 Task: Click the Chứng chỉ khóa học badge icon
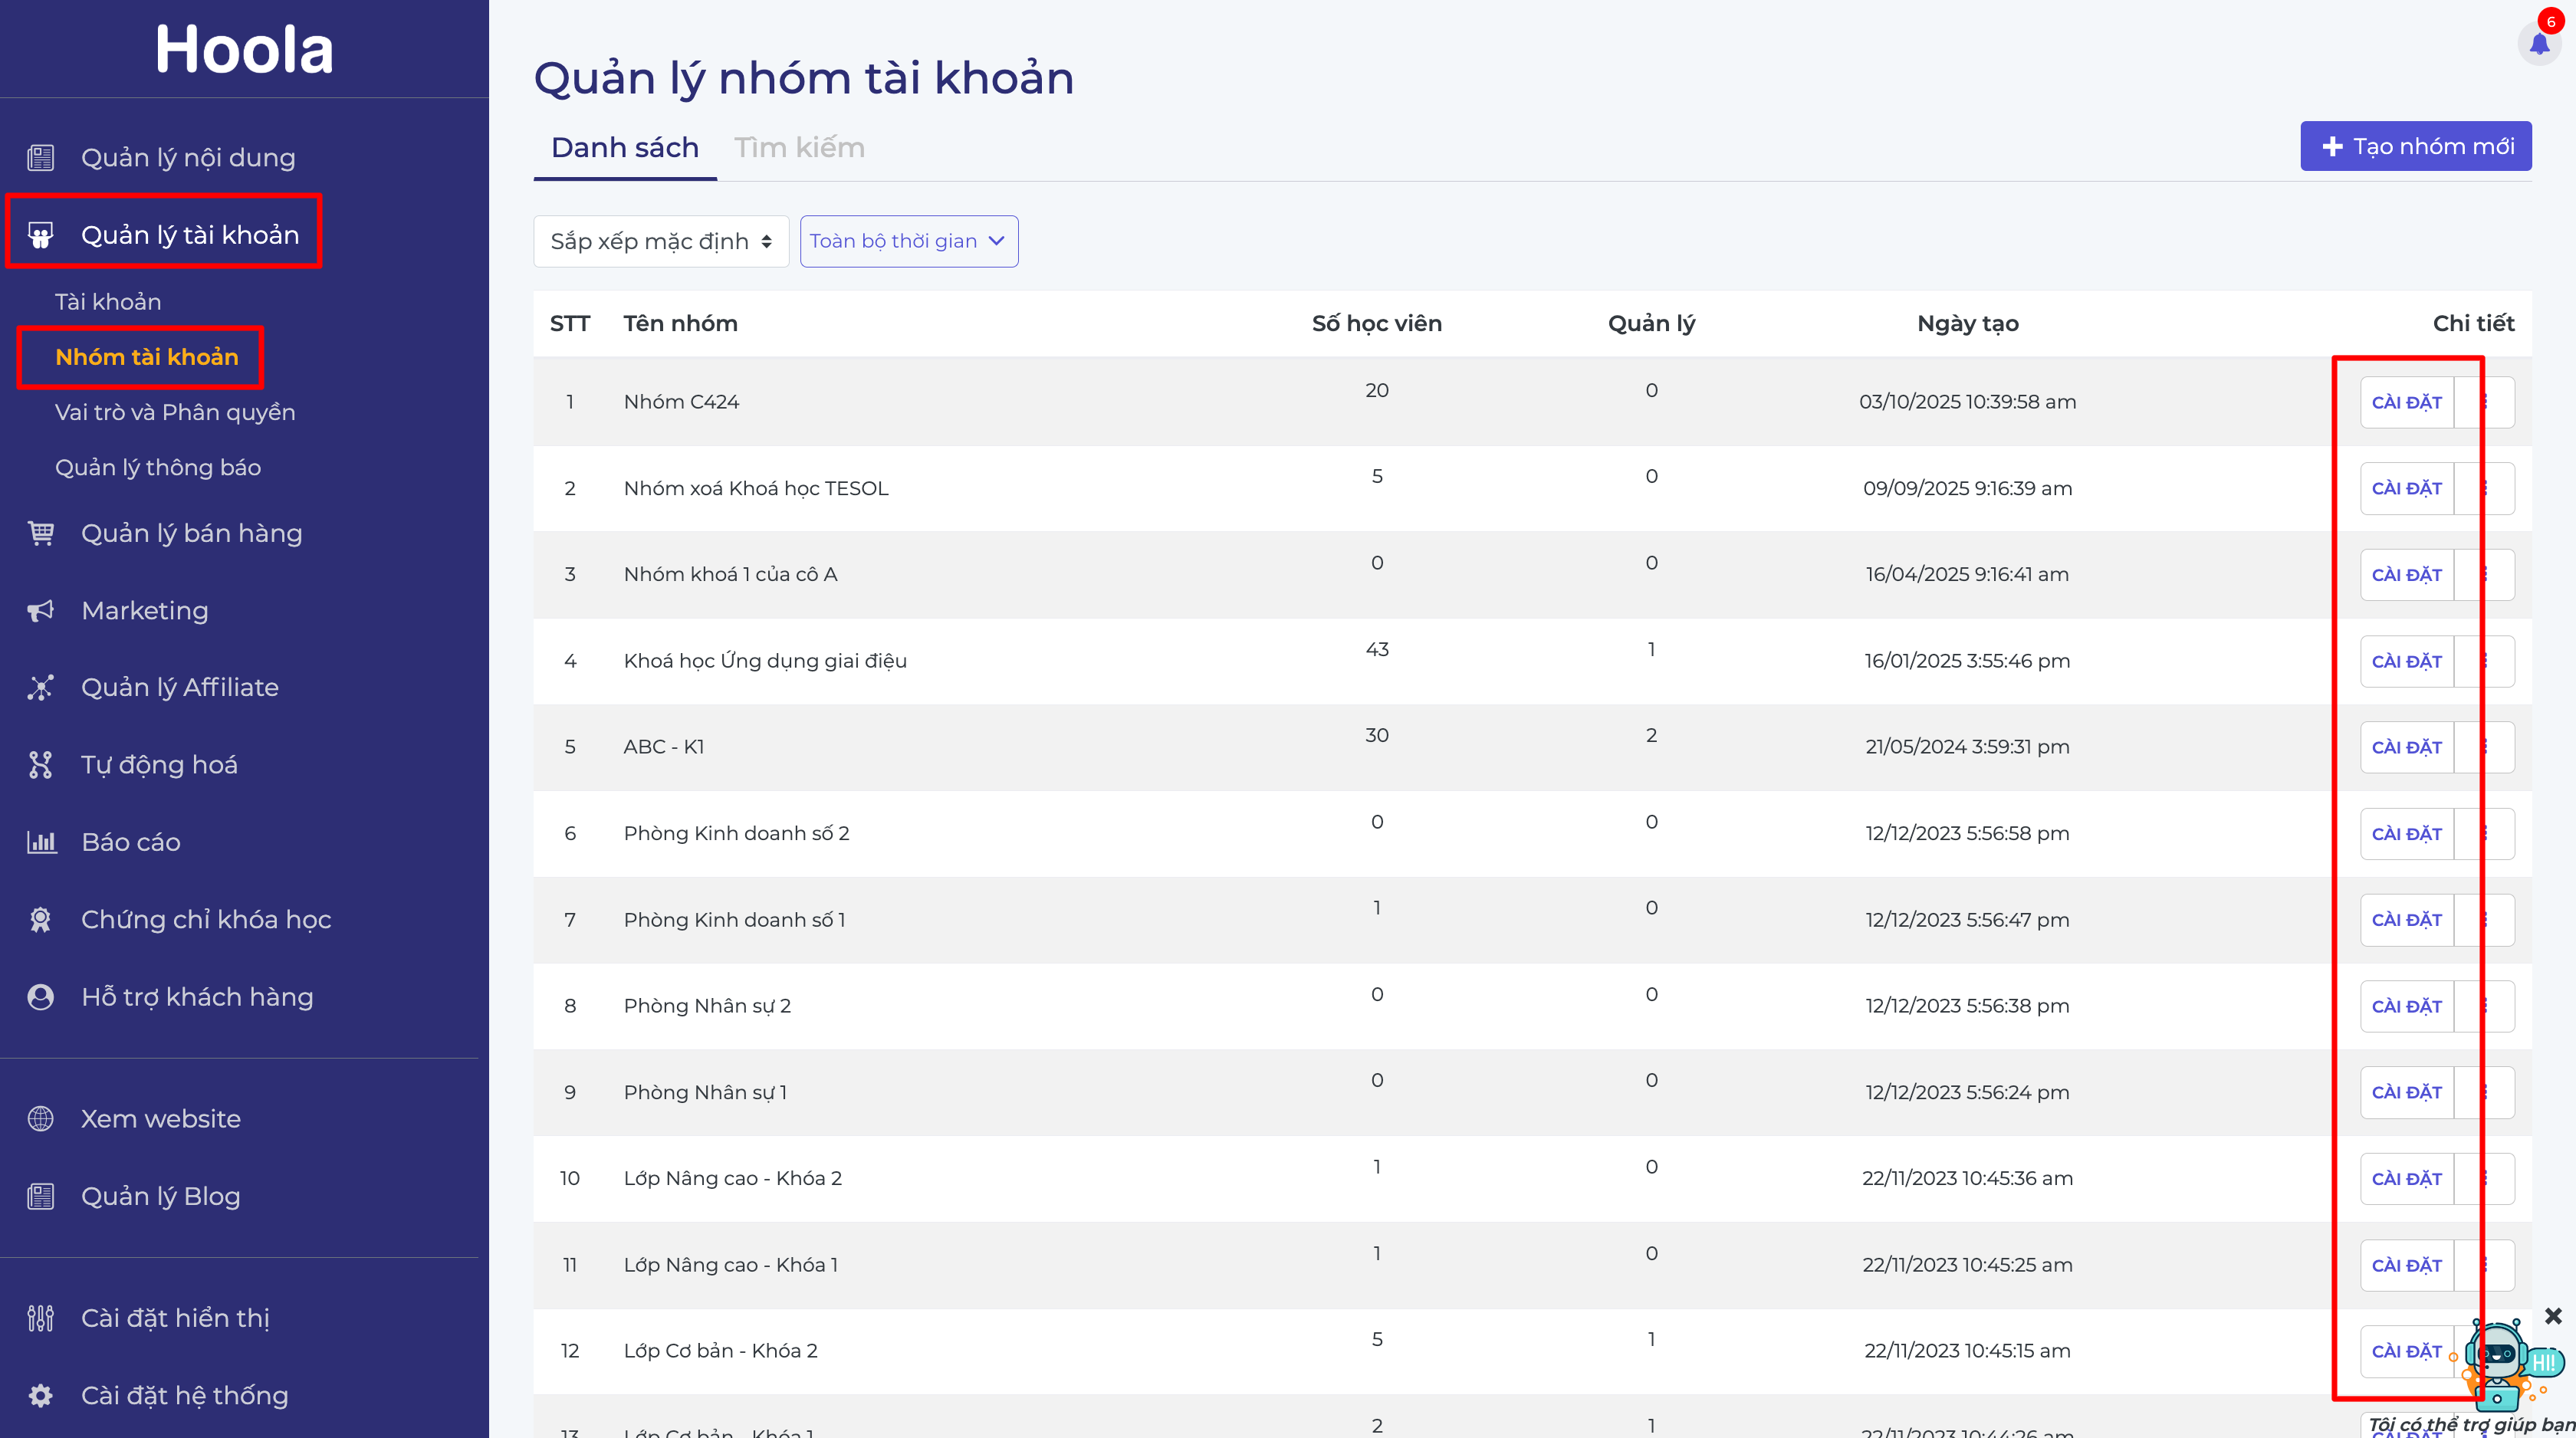point(41,920)
